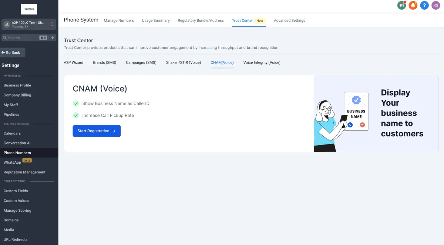
Task: Open the orange bell notifications icon
Action: 413,5
